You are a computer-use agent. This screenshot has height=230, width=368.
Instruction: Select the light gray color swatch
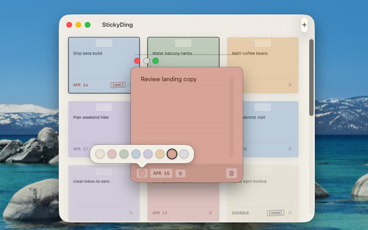184,154
